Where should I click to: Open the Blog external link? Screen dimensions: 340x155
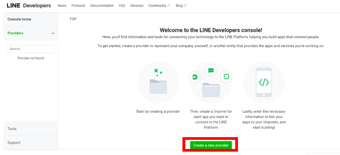pos(181,6)
